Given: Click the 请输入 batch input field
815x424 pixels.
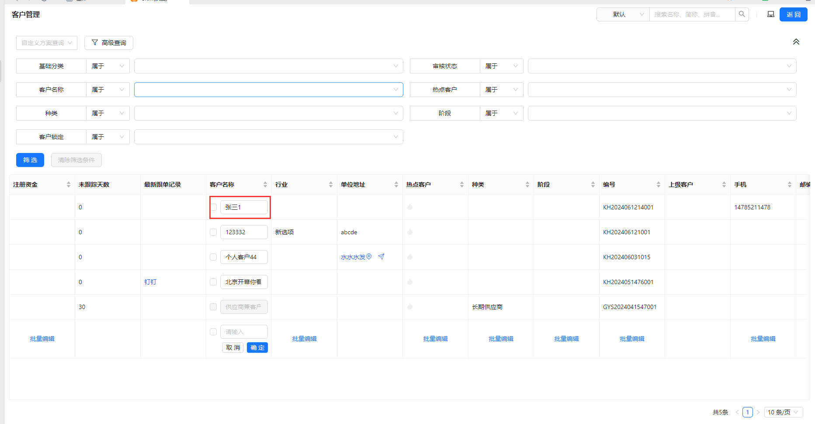Looking at the screenshot, I should pos(244,332).
